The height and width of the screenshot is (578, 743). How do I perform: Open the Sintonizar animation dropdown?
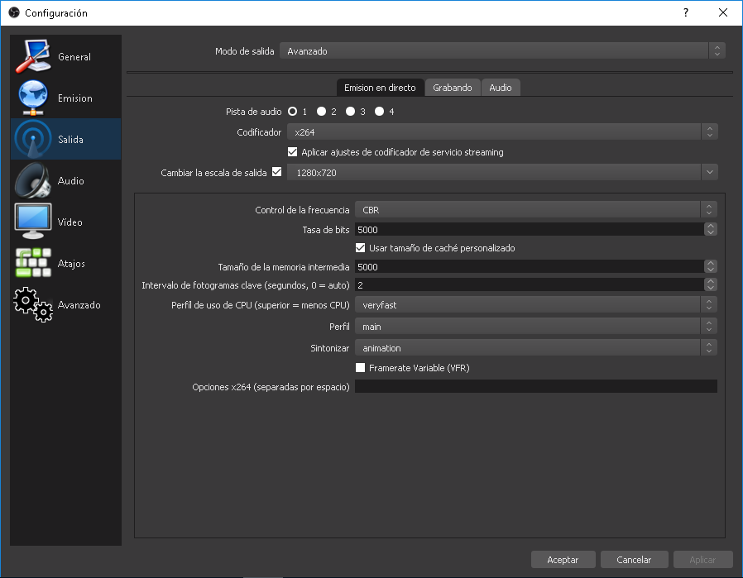536,347
